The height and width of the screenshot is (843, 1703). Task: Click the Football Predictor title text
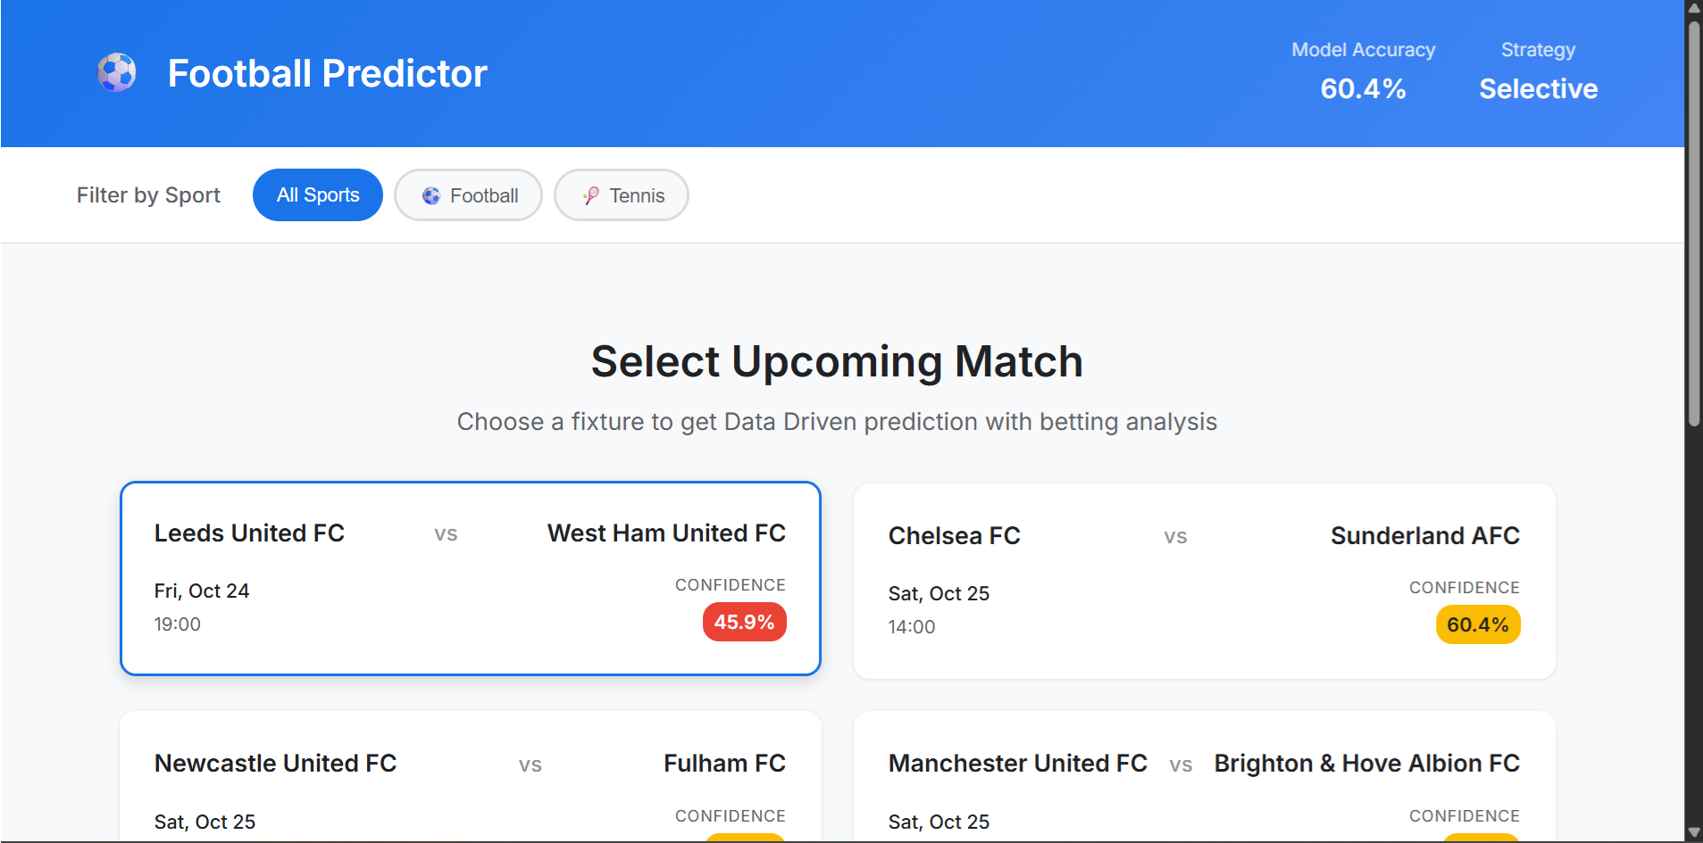pyautogui.click(x=327, y=72)
